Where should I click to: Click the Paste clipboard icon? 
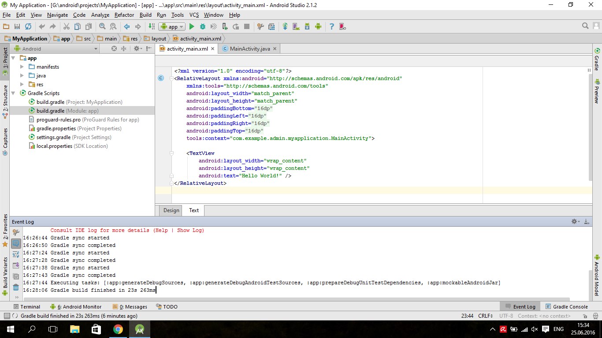click(x=89, y=26)
